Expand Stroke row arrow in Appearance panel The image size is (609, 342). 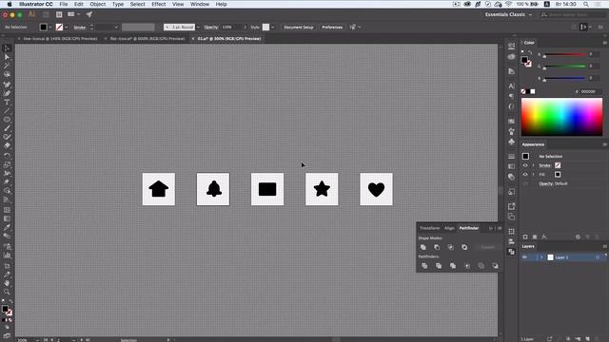click(533, 165)
